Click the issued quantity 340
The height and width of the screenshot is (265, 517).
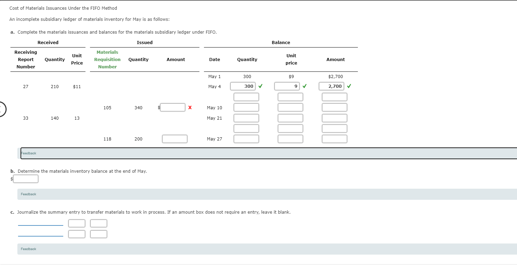[x=138, y=108]
